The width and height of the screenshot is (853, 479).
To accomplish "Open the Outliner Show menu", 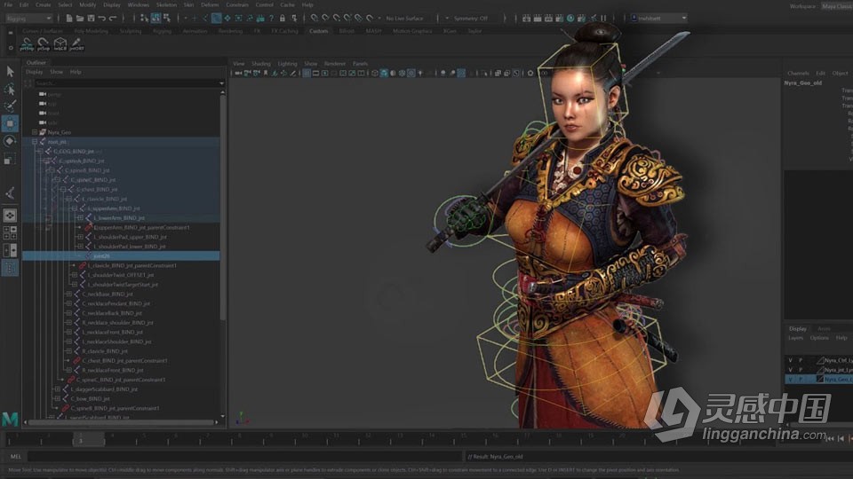I will coord(57,72).
